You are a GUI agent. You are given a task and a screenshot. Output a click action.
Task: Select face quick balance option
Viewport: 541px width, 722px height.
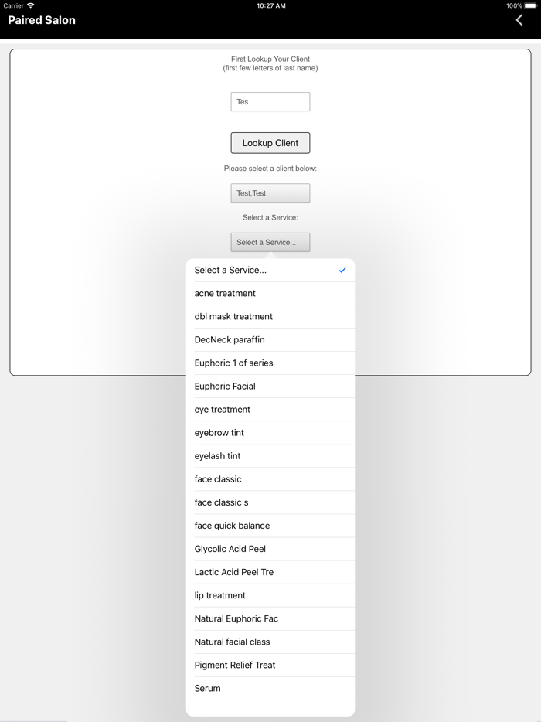(270, 526)
